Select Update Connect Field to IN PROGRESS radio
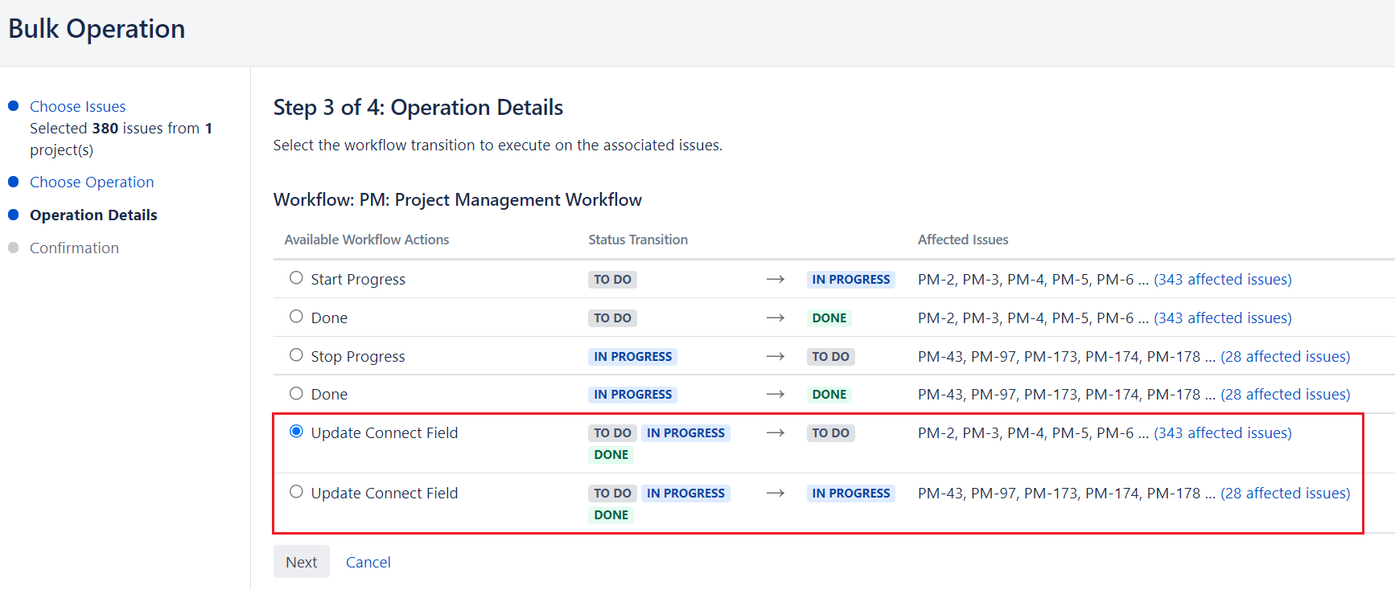 tap(296, 492)
